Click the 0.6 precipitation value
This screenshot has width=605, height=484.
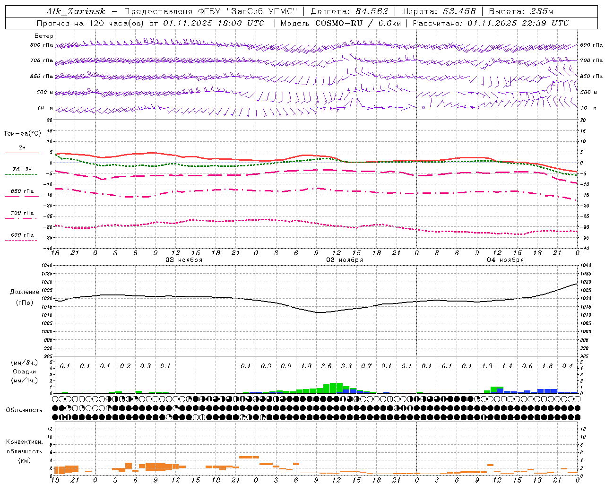(527, 366)
